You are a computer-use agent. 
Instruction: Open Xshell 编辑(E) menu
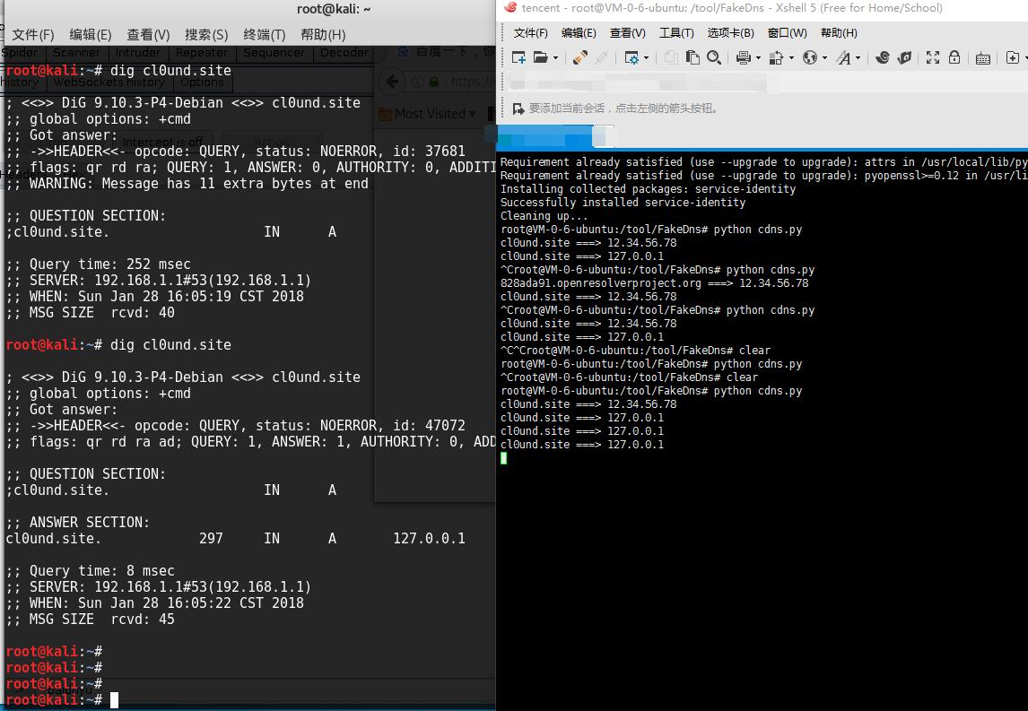tap(579, 33)
